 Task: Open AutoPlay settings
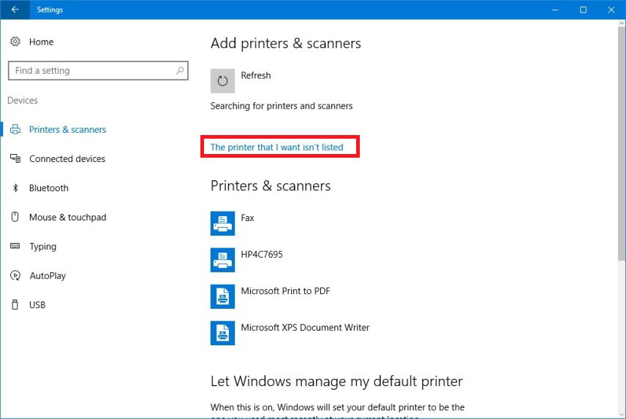[x=48, y=276]
